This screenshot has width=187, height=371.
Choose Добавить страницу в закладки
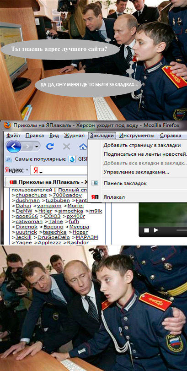pyautogui.click(x=142, y=145)
